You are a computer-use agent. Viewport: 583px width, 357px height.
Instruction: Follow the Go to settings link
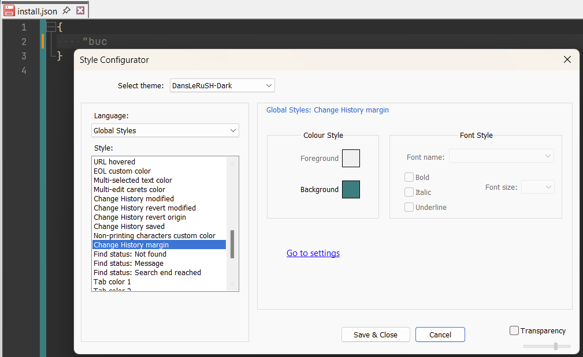click(313, 253)
